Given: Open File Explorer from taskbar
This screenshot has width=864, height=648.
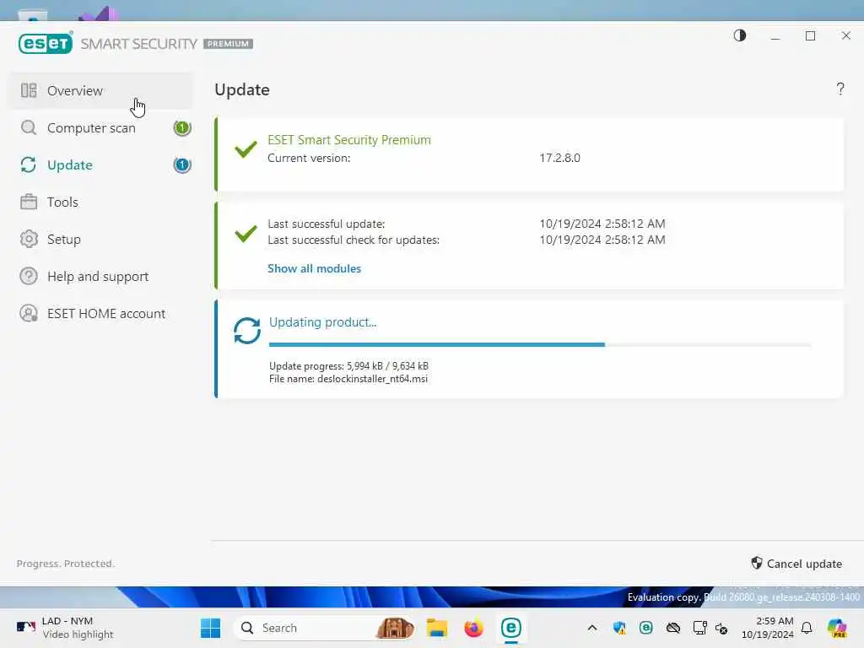Looking at the screenshot, I should coord(436,628).
